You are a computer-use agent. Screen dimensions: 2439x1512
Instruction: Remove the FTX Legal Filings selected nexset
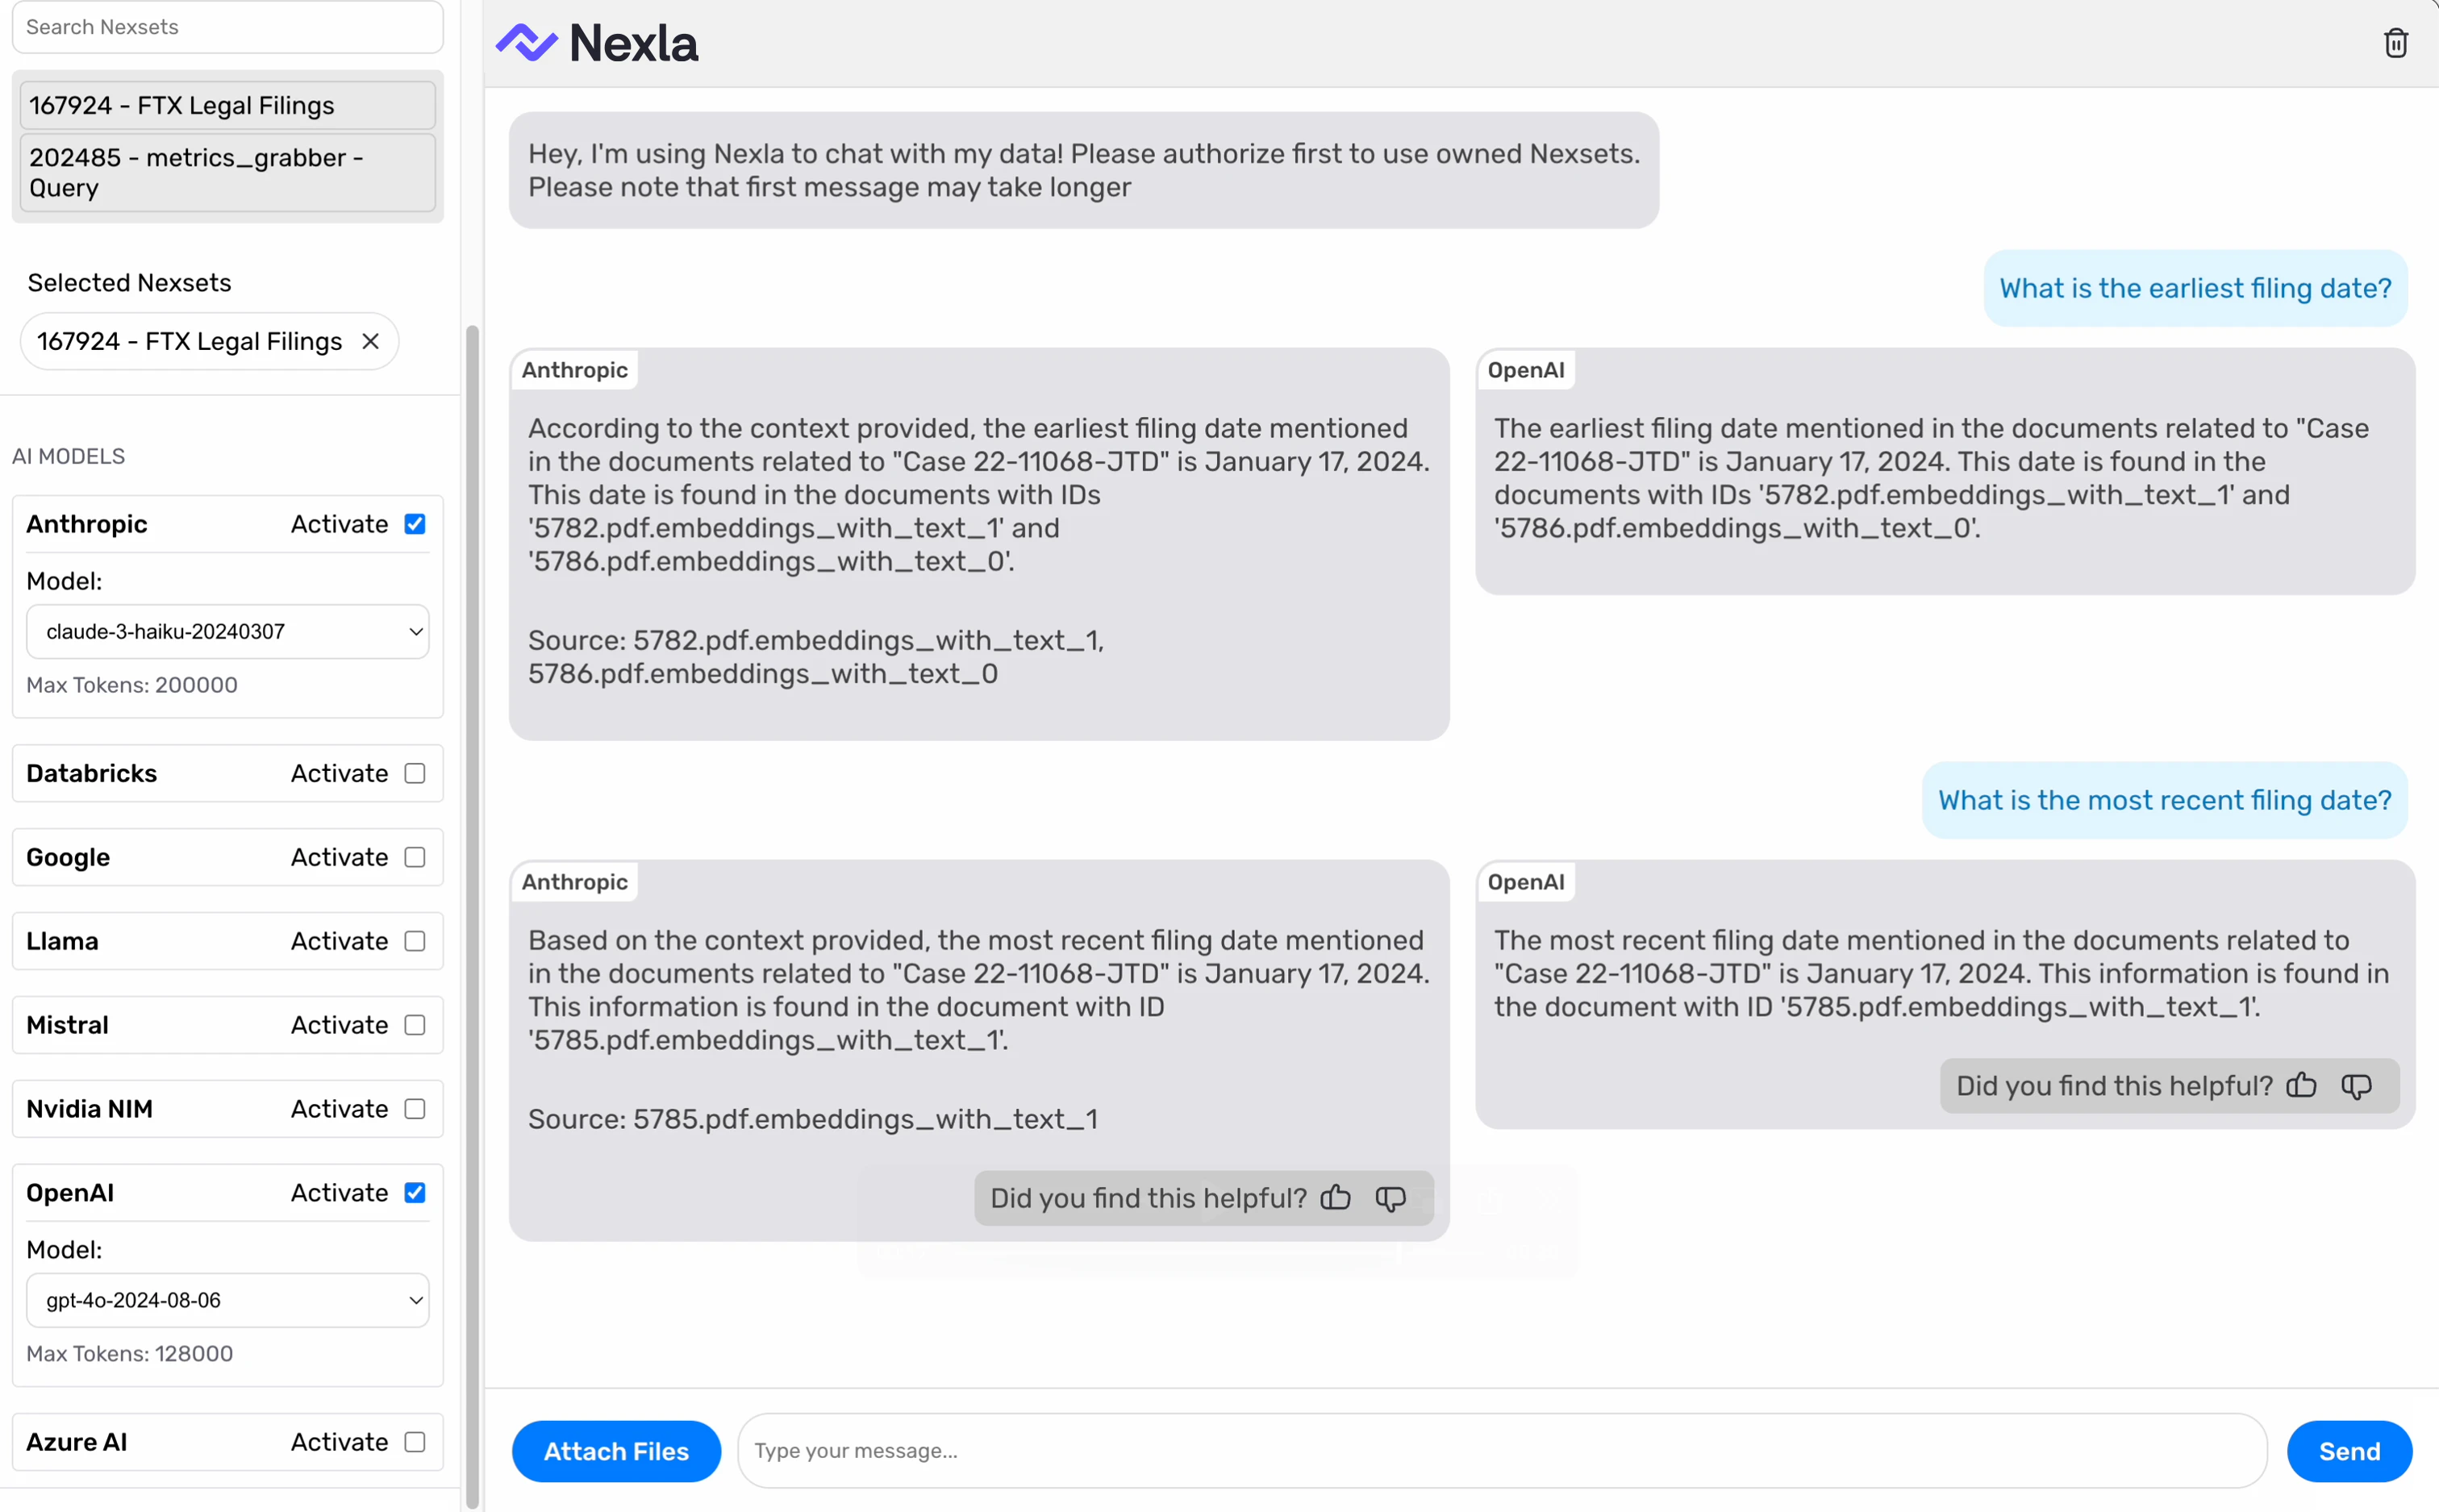369,341
